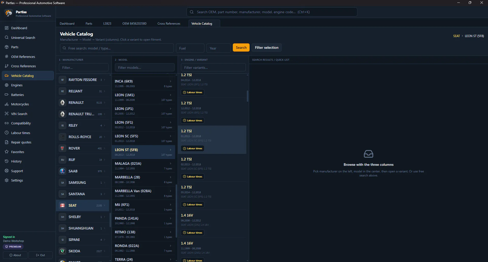Switch to the Dashboard tab
Image resolution: width=488 pixels, height=262 pixels.
(x=67, y=24)
